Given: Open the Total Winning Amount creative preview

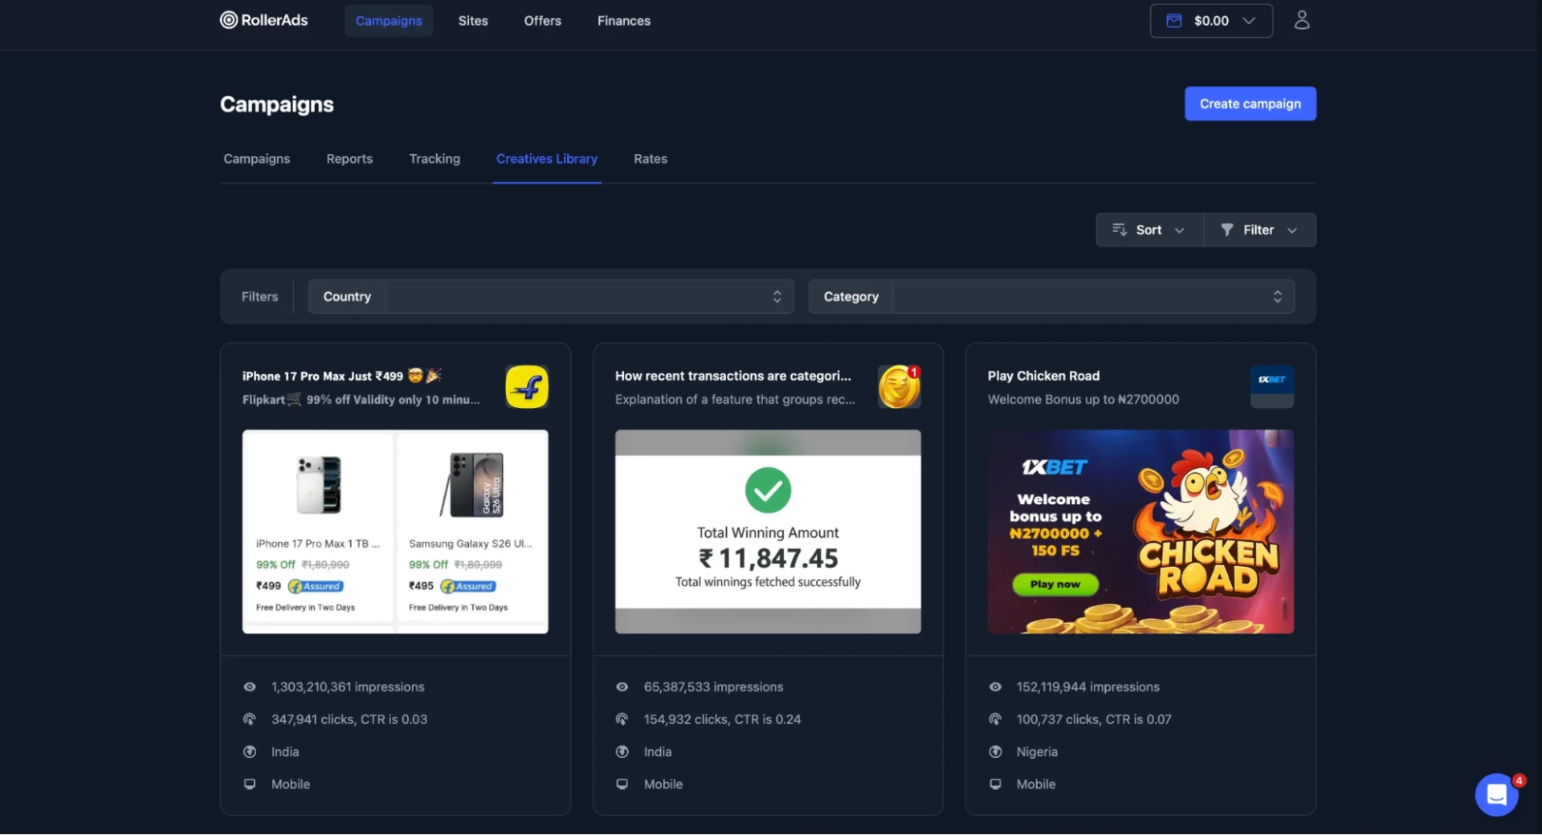Looking at the screenshot, I should tap(768, 532).
